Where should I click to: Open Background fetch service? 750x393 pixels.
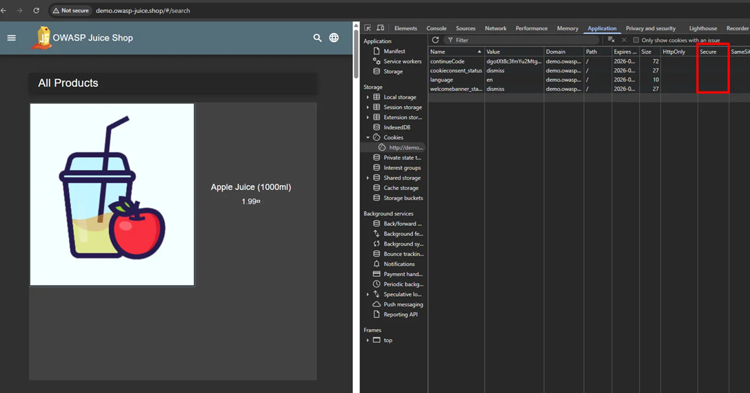coord(403,233)
